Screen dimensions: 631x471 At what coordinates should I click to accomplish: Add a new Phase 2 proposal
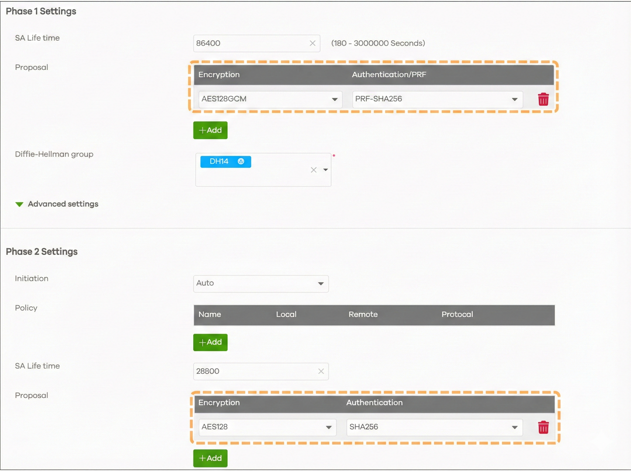210,458
